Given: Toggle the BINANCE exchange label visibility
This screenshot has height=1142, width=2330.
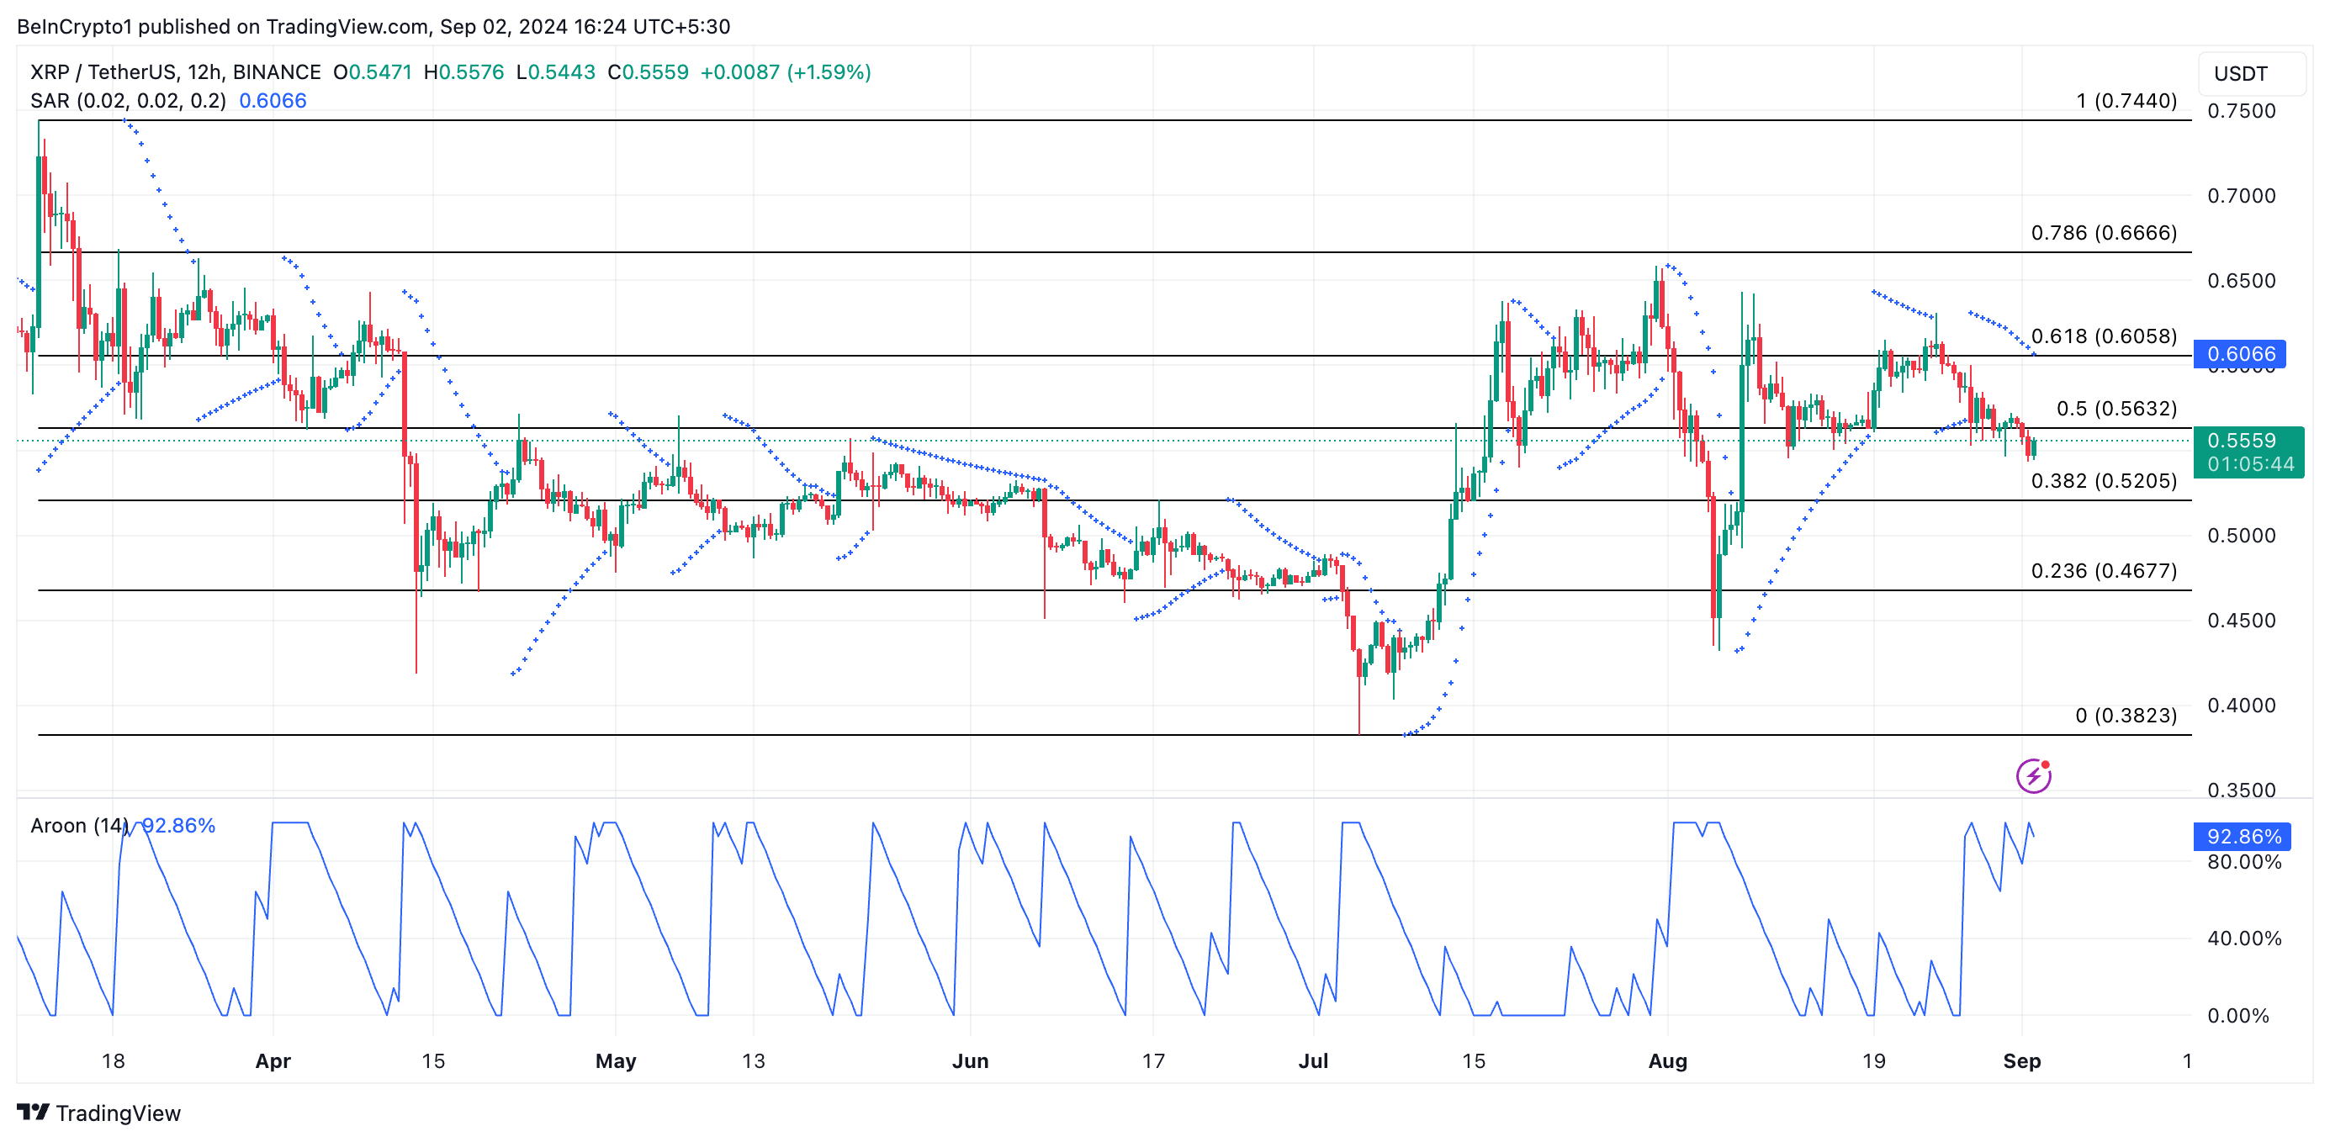Looking at the screenshot, I should [x=276, y=72].
